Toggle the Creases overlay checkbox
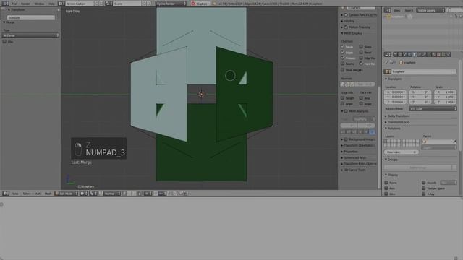This screenshot has width=463, height=260. 342,58
